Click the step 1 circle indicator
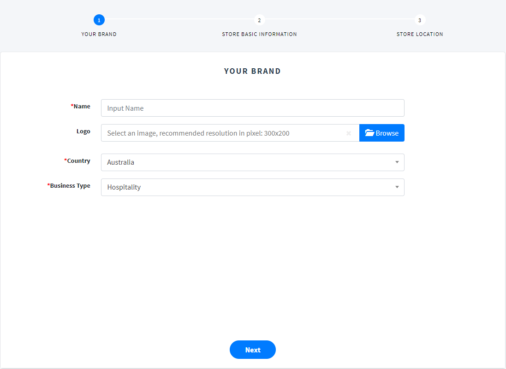 click(x=99, y=20)
